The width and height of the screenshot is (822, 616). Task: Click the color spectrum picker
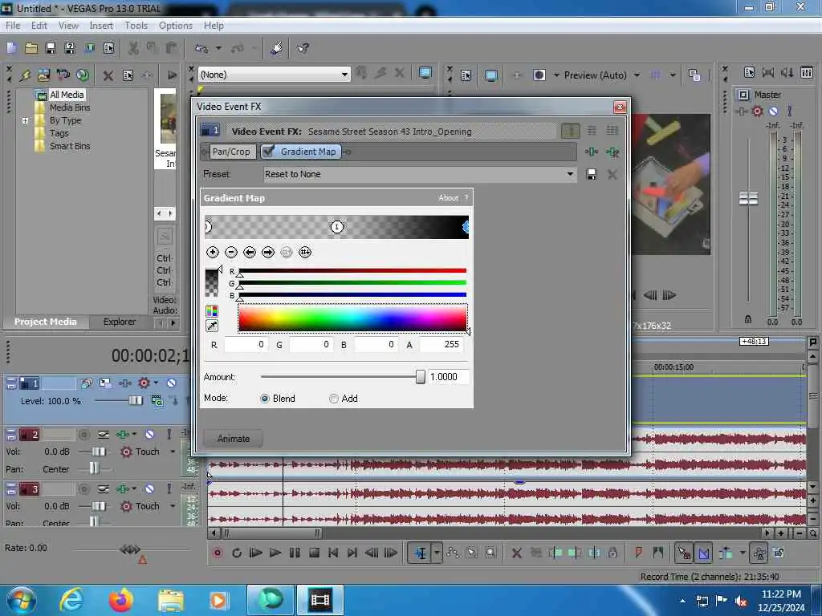click(352, 318)
